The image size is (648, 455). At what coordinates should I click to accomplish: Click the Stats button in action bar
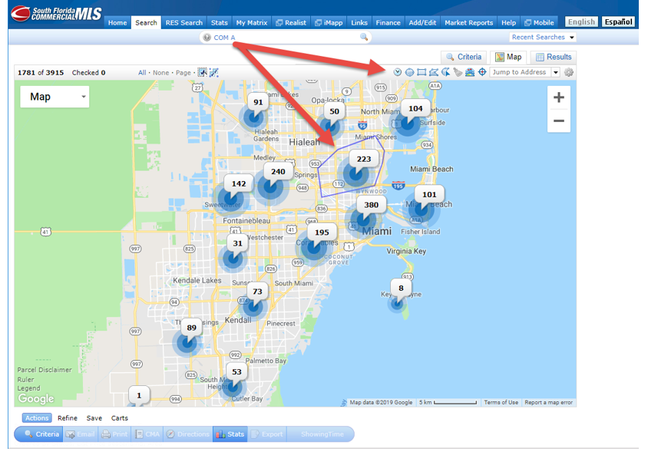click(230, 434)
